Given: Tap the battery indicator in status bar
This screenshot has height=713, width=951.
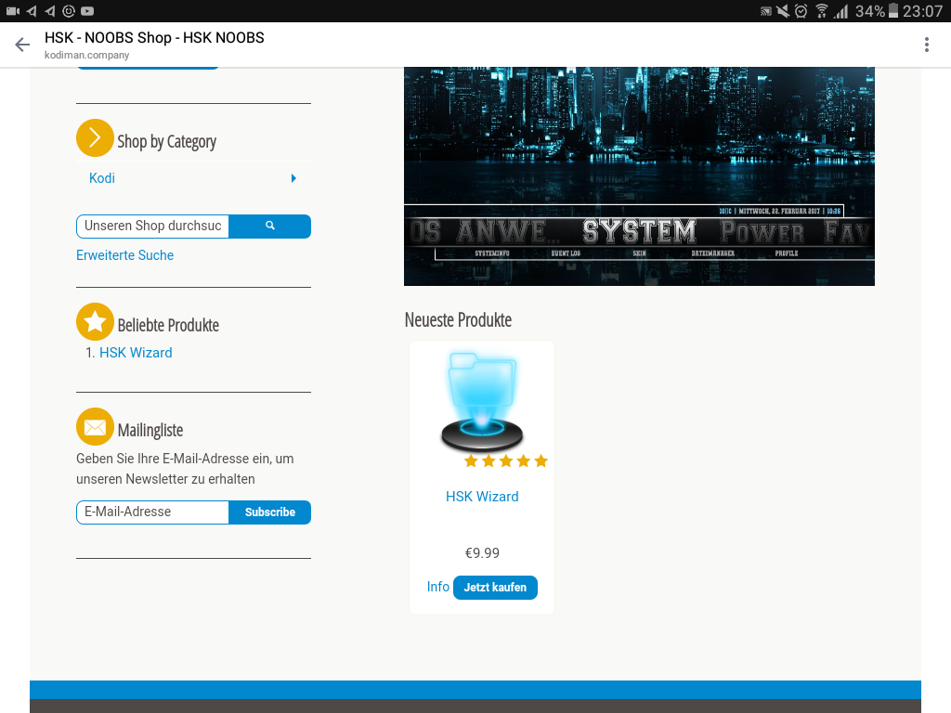Looking at the screenshot, I should pyautogui.click(x=892, y=11).
